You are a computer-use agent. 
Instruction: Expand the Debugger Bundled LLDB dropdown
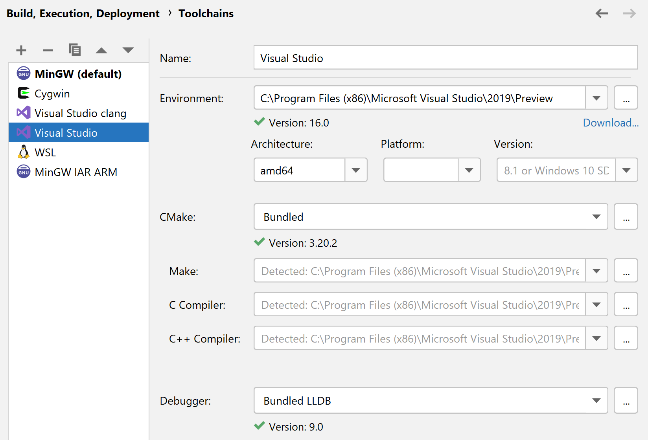point(596,401)
